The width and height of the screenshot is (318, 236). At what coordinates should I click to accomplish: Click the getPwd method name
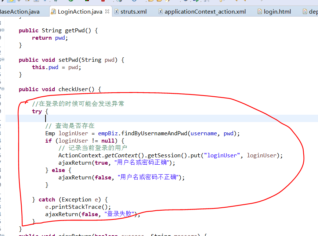click(x=75, y=31)
